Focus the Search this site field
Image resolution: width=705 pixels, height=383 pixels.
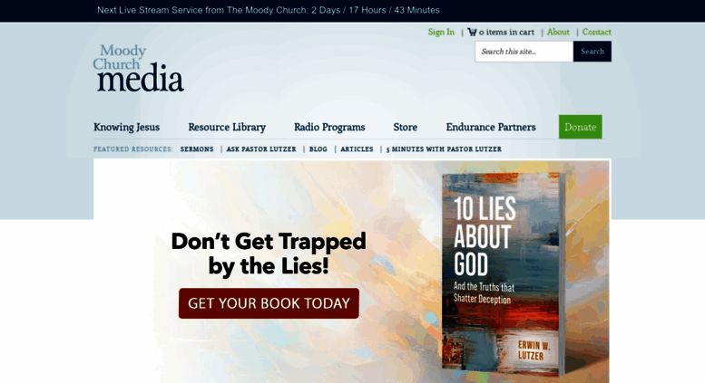[524, 52]
